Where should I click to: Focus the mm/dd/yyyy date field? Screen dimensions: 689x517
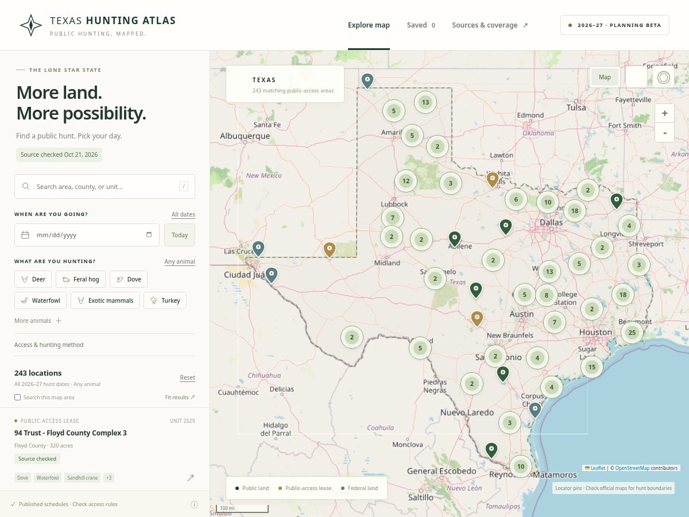coord(87,235)
